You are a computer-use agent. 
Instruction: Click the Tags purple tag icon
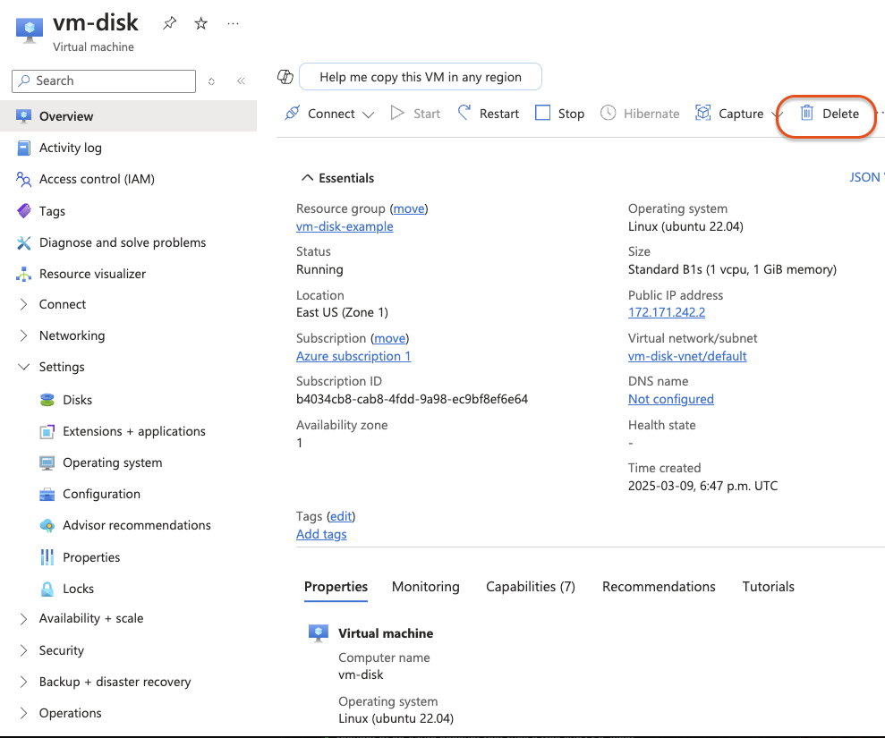(23, 211)
